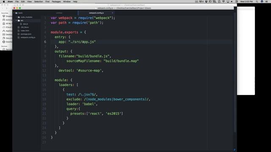This screenshot has width=271, height=152.
Task: Click the presets react es2015 line
Action: 97,114
